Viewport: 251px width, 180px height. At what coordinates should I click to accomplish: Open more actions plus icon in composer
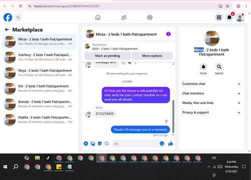pos(86,143)
